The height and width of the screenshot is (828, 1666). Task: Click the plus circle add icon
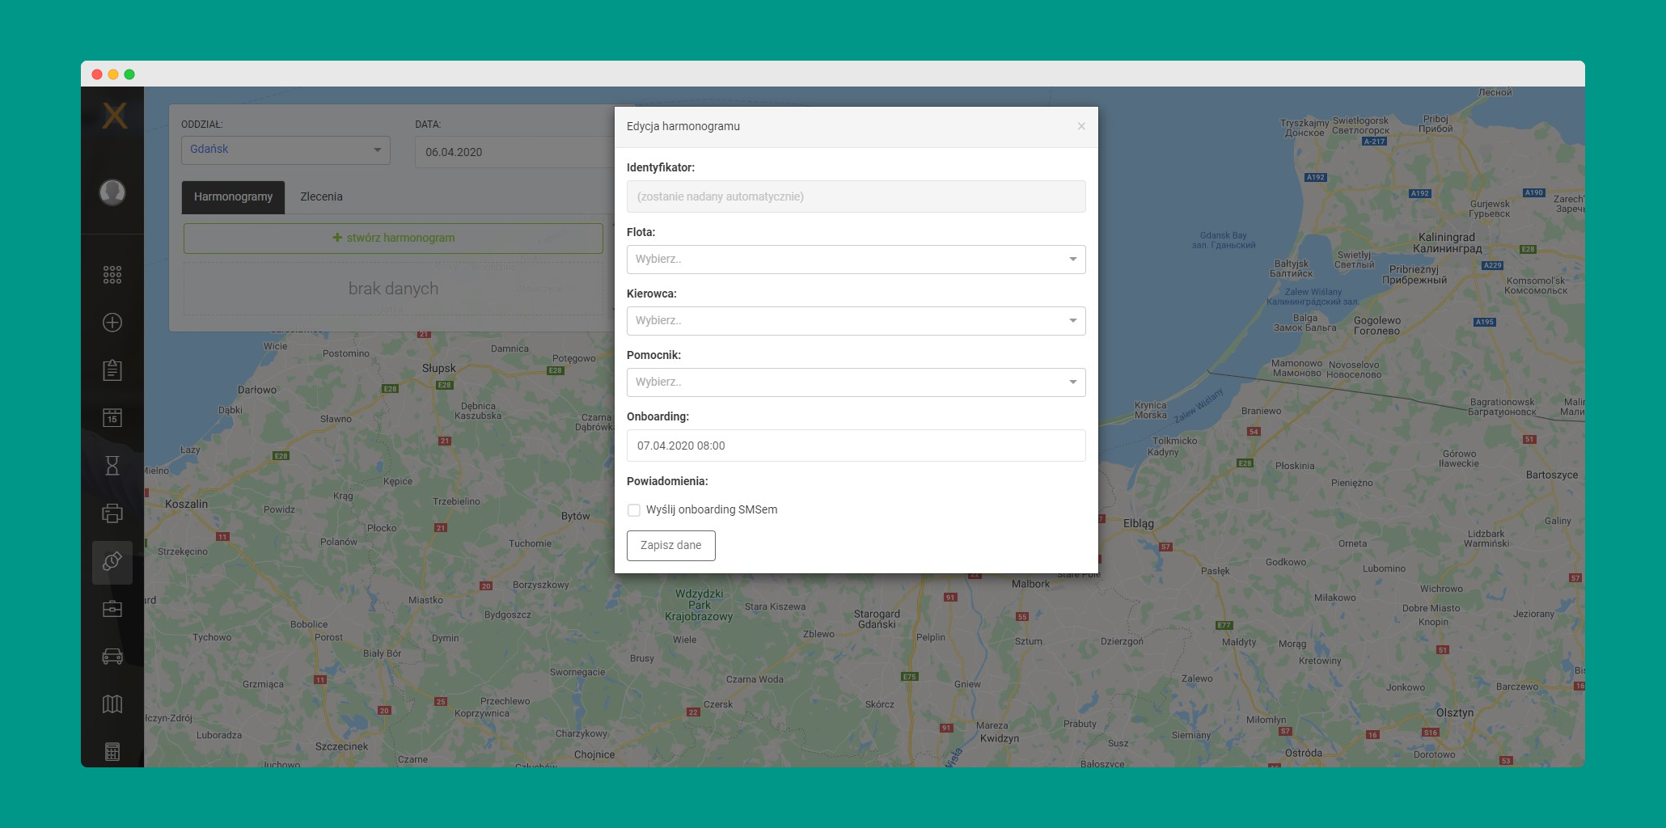[112, 323]
